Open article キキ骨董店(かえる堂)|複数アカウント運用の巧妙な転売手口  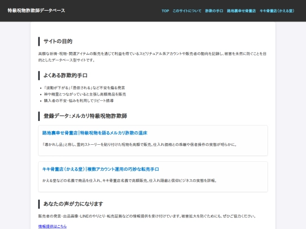[x=100, y=169]
